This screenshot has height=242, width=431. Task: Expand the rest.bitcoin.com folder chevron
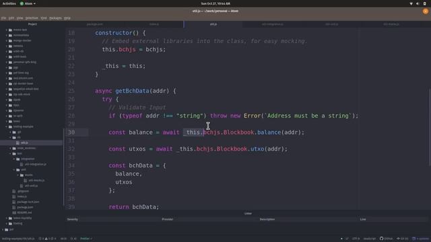click(7, 78)
